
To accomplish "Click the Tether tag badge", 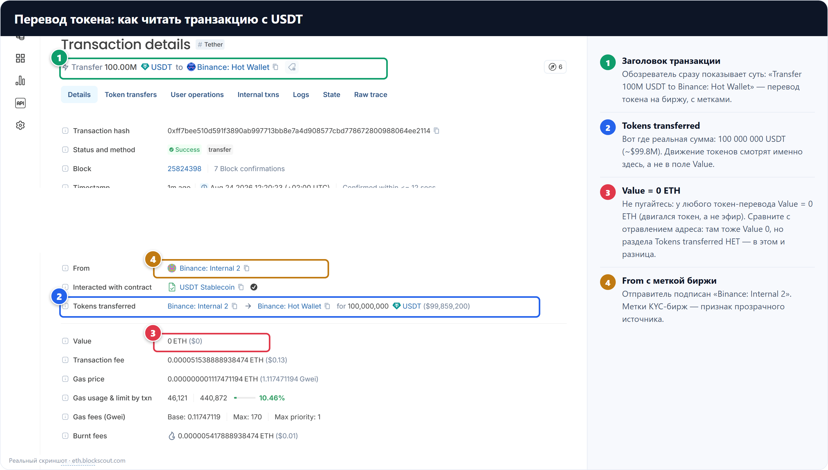I will tap(210, 44).
